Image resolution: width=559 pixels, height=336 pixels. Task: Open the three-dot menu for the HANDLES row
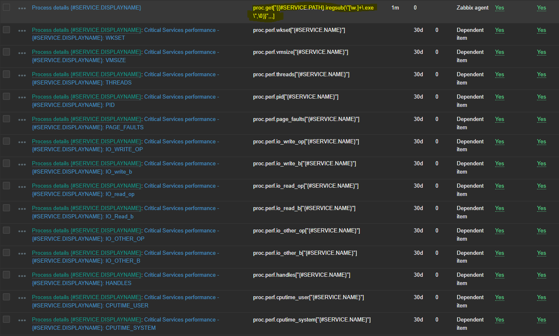pos(22,276)
